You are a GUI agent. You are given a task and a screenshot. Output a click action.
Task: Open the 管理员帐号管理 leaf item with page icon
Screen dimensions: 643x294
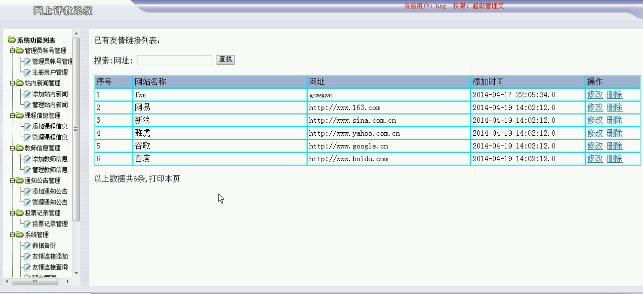point(52,61)
